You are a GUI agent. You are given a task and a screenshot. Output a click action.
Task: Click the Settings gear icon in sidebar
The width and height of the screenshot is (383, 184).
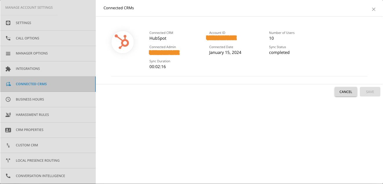click(x=8, y=23)
